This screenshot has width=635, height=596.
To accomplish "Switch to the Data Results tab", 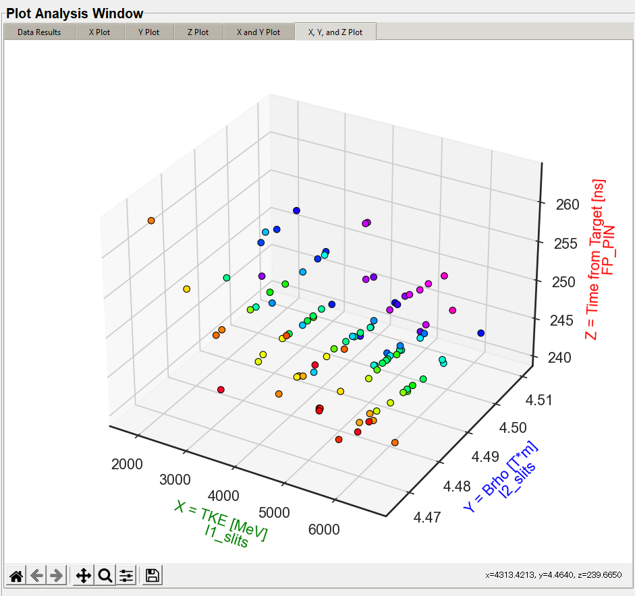I will click(39, 32).
